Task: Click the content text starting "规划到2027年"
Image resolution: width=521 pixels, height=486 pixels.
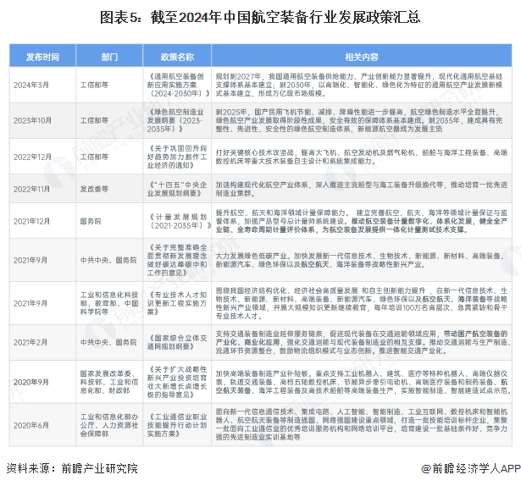Action: (x=359, y=85)
